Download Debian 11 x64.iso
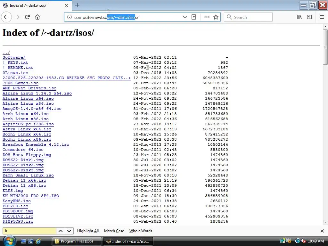The height and width of the screenshot is (246, 328). [24, 180]
